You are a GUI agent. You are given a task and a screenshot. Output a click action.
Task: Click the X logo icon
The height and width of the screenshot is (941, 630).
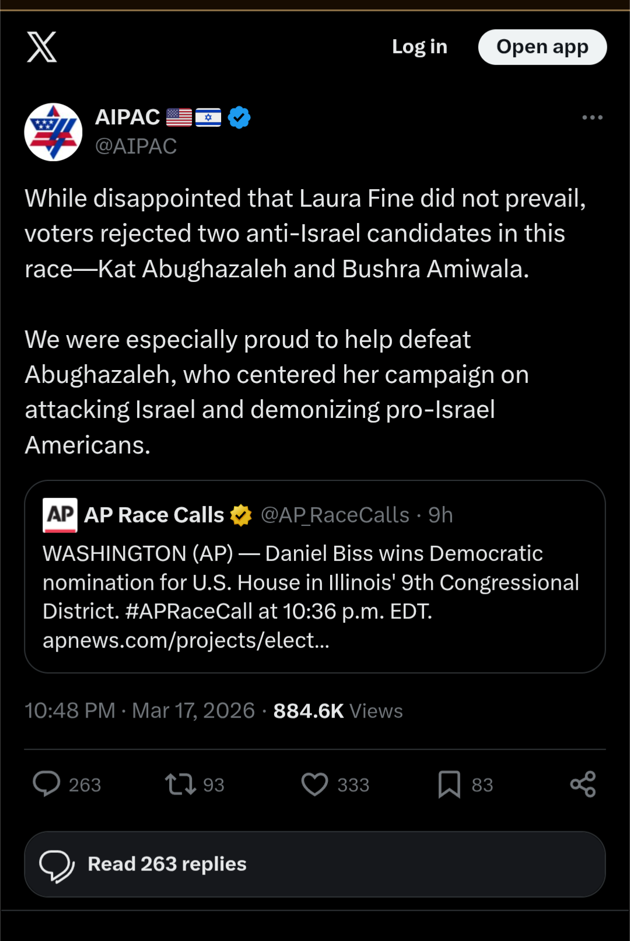(x=42, y=47)
